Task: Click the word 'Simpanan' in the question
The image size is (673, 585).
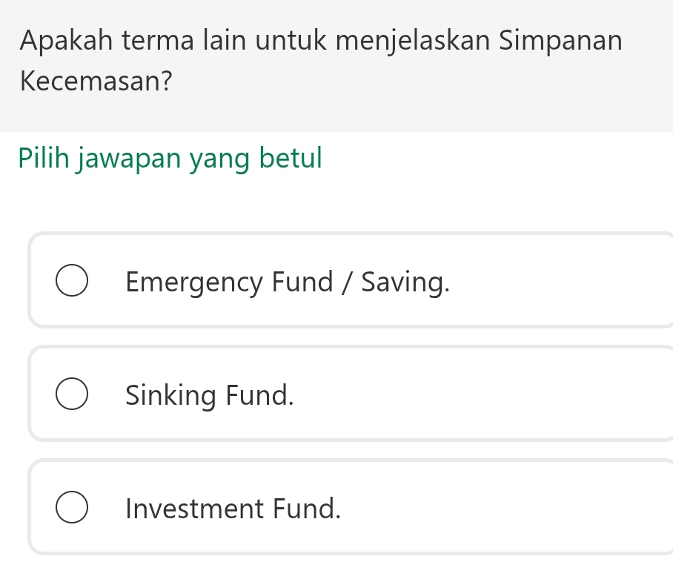Action: point(560,40)
